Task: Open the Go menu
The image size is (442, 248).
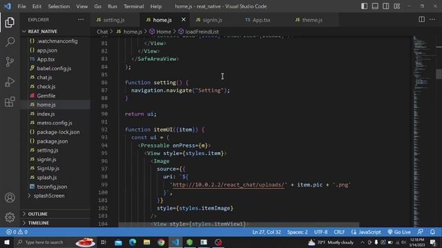Action: 97,6
